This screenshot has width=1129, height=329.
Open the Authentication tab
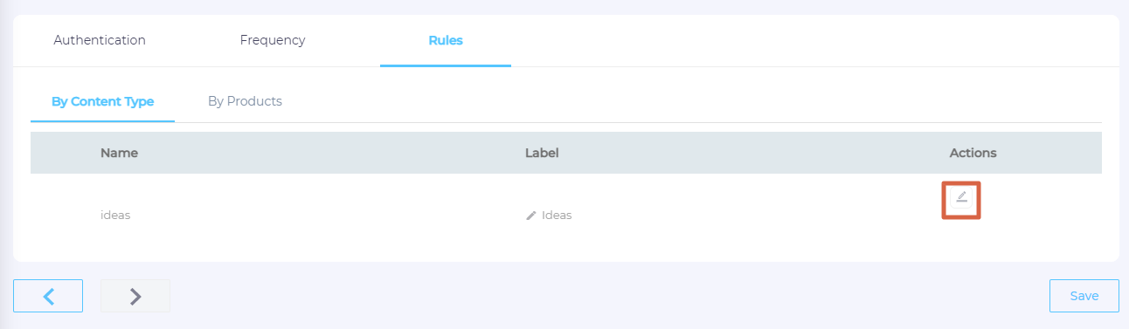(100, 40)
